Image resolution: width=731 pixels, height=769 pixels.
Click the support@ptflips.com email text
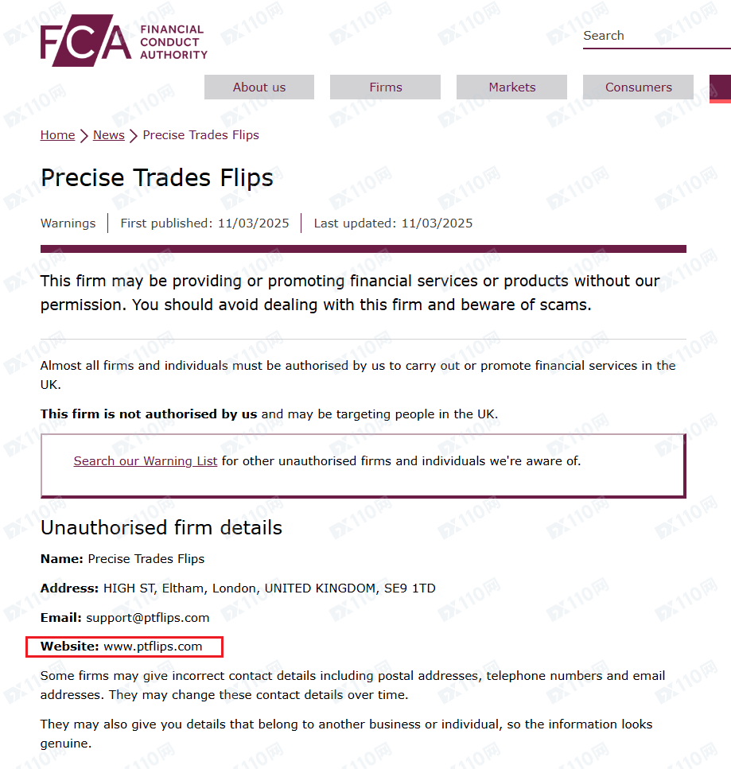(148, 617)
